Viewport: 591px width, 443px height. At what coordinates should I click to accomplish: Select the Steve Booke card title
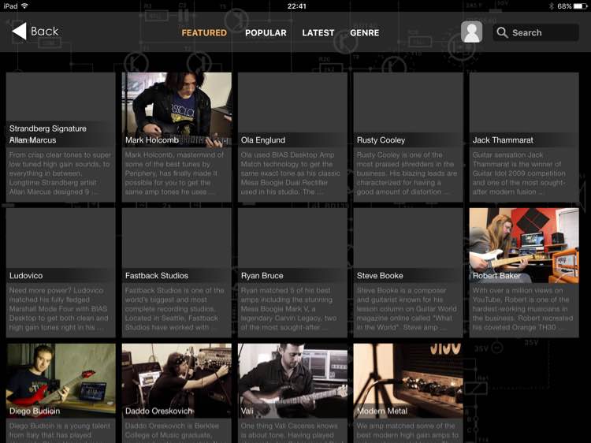(x=380, y=276)
